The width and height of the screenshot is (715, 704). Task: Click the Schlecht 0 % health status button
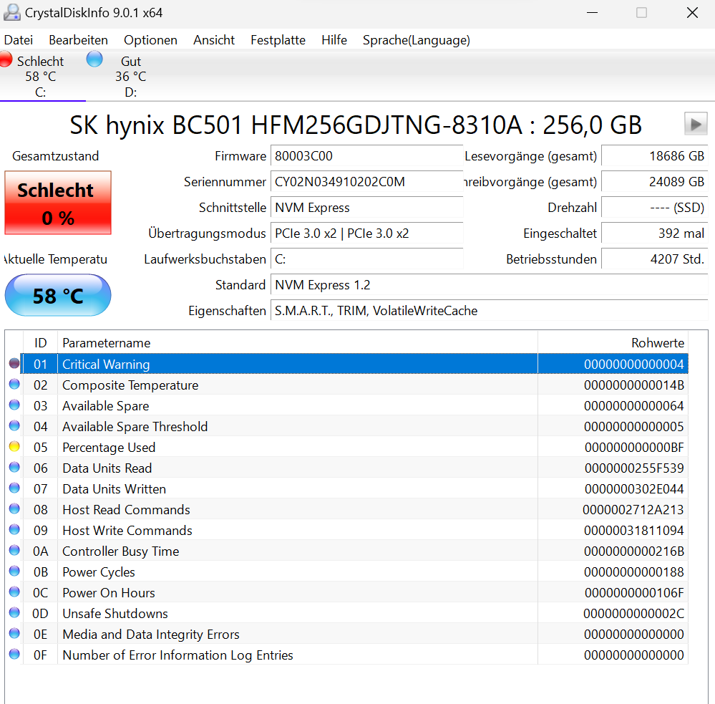pos(58,203)
